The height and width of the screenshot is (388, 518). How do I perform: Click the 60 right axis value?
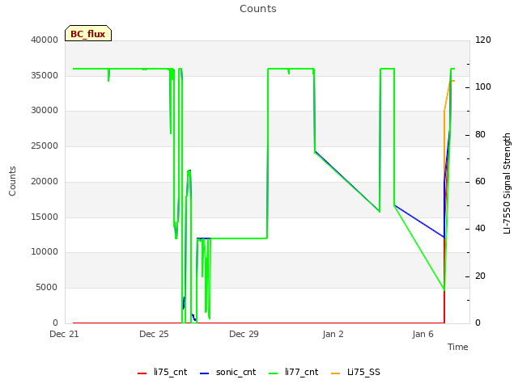pyautogui.click(x=480, y=181)
